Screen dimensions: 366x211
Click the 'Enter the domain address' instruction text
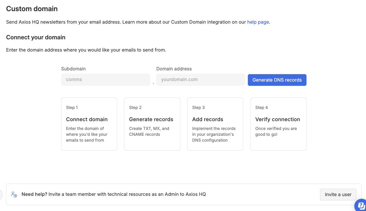(x=86, y=50)
